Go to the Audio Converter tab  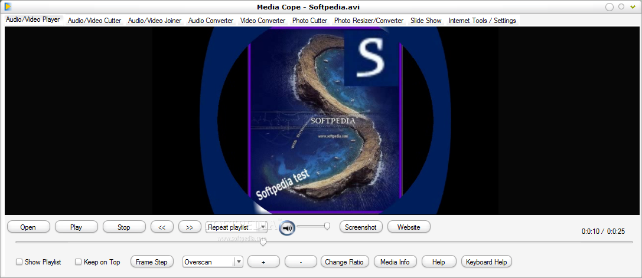[x=211, y=21]
